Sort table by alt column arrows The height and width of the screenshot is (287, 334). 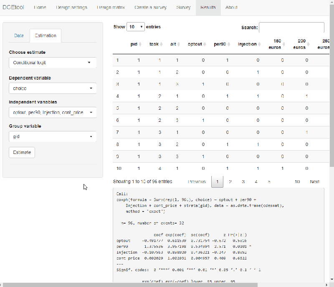[x=179, y=44]
